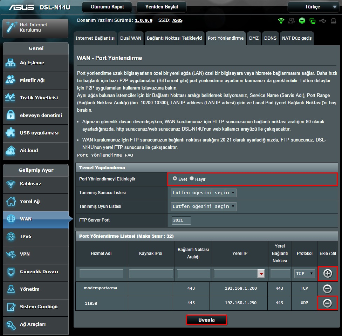
Task: Click the UDP protocol cell
Action: [304, 303]
